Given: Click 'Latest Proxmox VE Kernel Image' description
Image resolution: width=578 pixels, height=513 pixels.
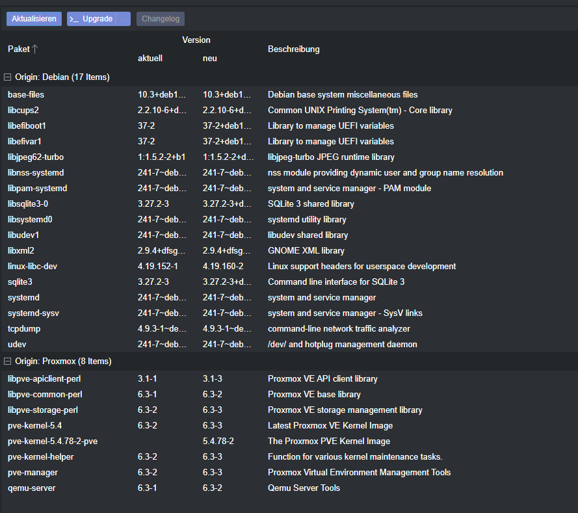Looking at the screenshot, I should point(330,426).
